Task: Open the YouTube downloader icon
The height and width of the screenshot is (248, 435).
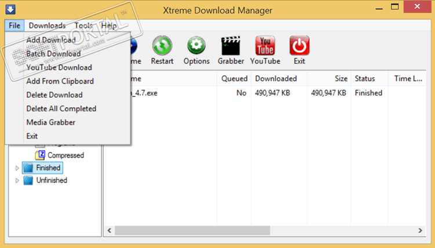Action: 265,46
